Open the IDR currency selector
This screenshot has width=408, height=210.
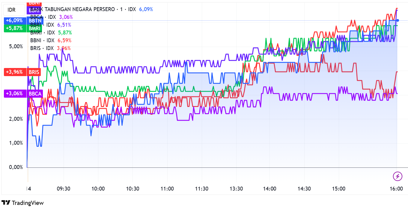12,10
